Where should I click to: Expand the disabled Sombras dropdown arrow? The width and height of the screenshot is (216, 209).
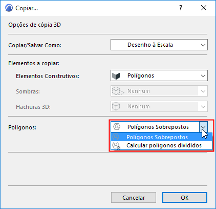pos(203,91)
